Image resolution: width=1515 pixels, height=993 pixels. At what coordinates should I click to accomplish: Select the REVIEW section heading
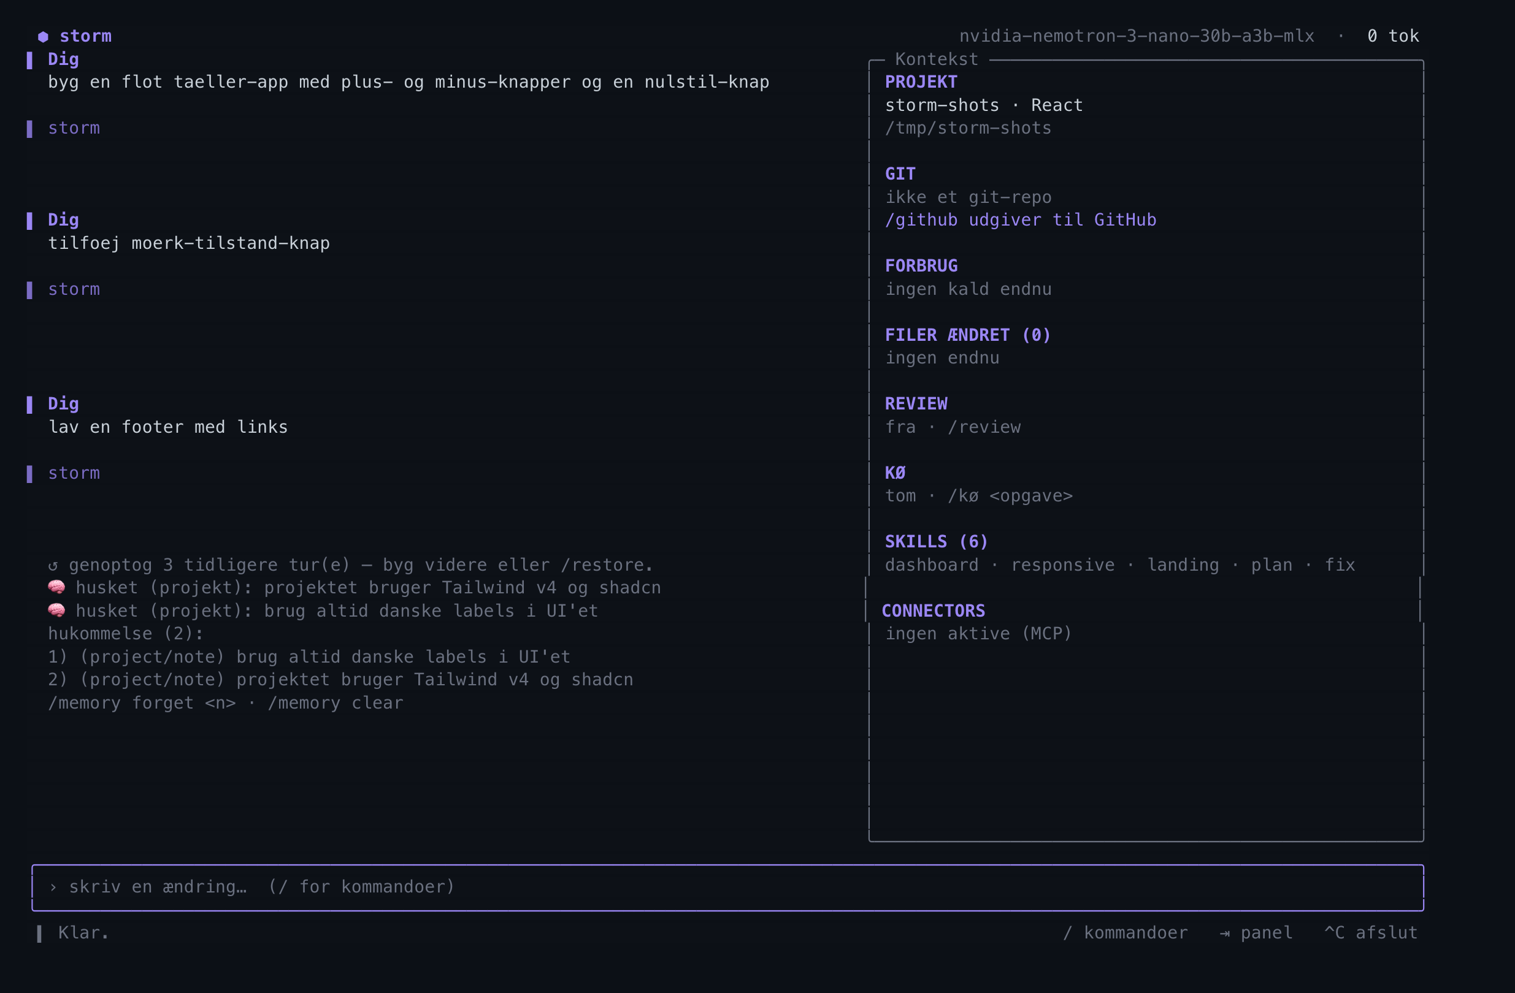point(916,404)
